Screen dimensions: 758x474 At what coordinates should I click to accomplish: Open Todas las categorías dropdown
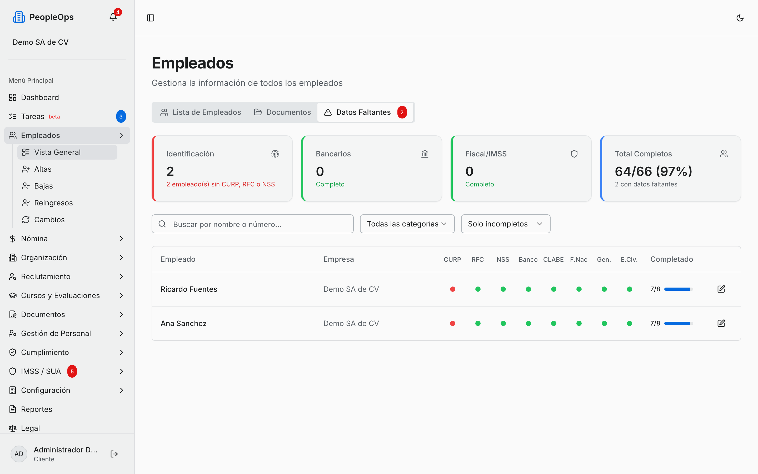(407, 224)
